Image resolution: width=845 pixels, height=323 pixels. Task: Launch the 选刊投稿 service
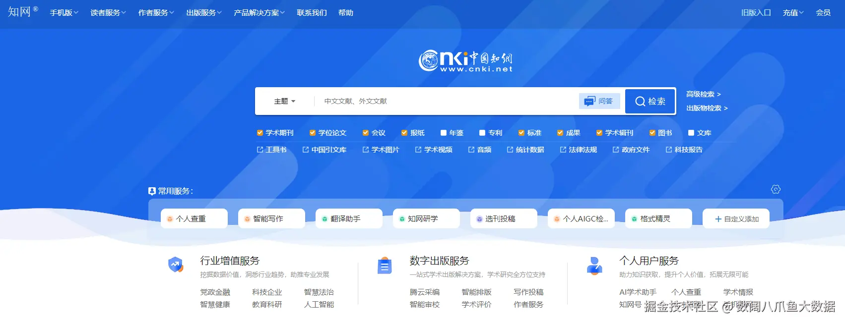pyautogui.click(x=504, y=218)
